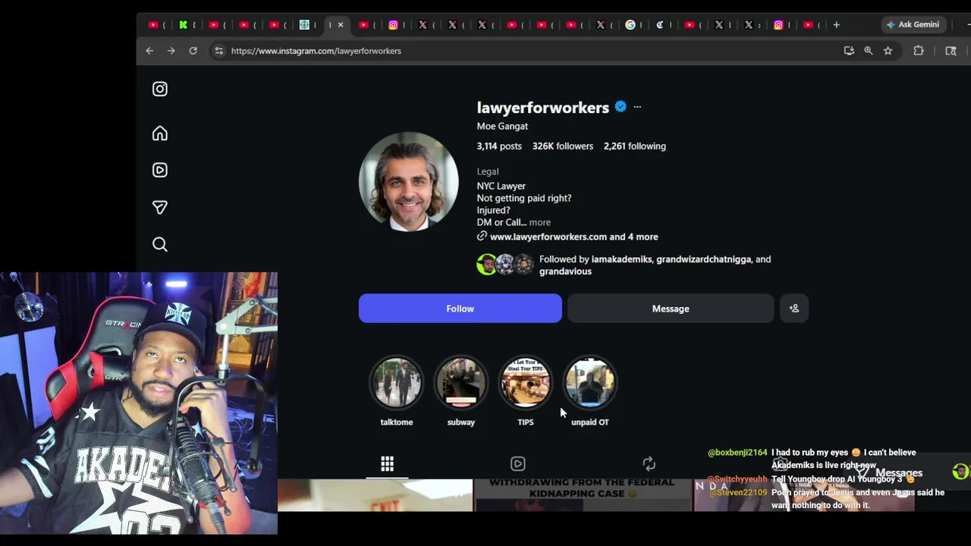
Task: Open Chrome side panel icon
Action: tap(951, 51)
